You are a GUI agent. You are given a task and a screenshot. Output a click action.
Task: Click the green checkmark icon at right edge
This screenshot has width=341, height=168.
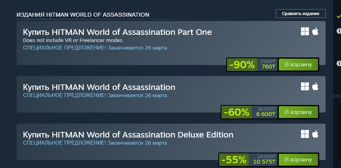(x=338, y=17)
